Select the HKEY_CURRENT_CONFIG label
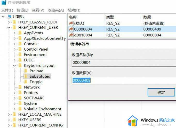 [x=41, y=125]
